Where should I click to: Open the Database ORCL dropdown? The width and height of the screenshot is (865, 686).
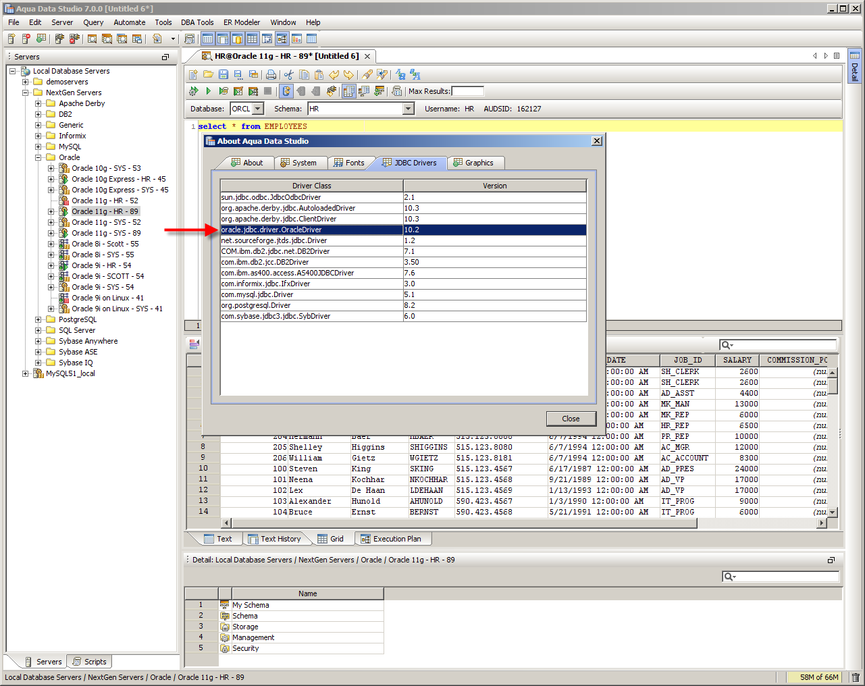tap(258, 109)
